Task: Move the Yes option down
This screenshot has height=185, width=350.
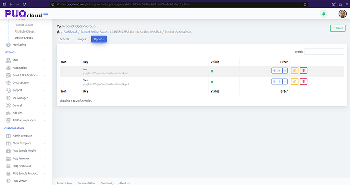Action: pos(274,82)
